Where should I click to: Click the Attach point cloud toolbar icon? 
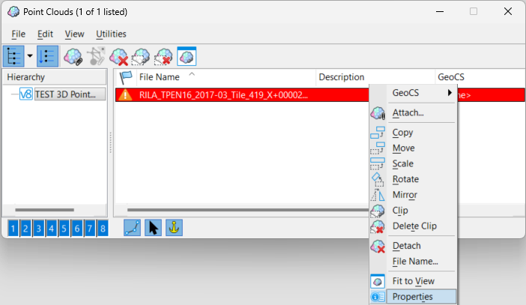click(x=73, y=56)
